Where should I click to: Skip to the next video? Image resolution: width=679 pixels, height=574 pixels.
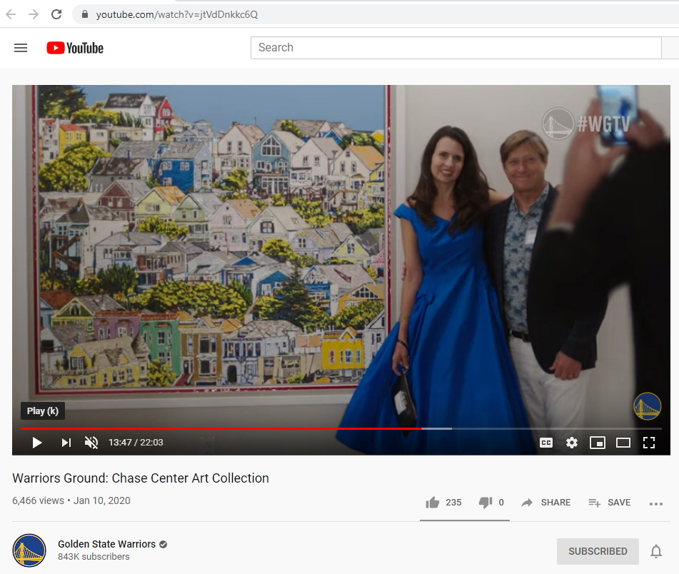[x=66, y=443]
